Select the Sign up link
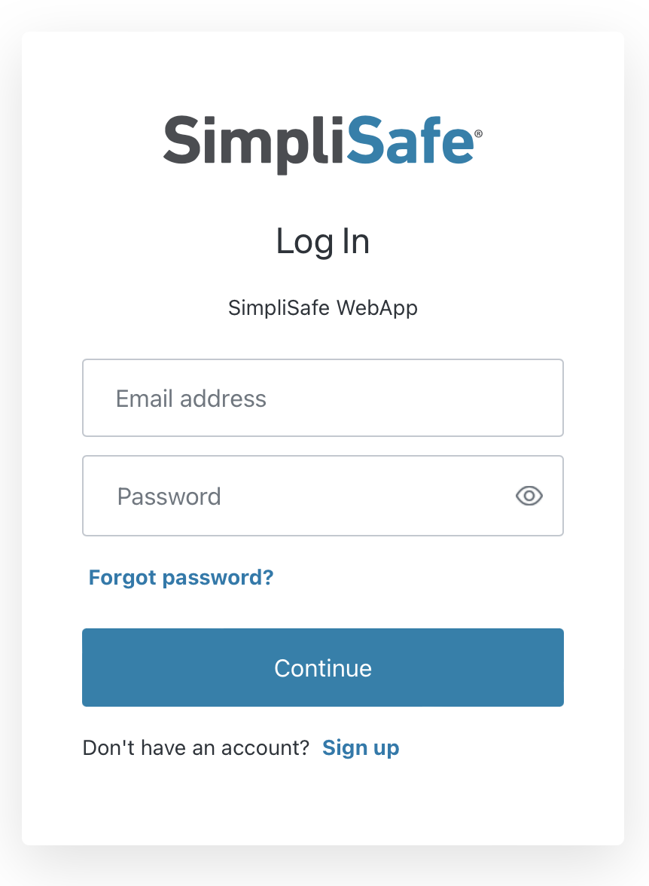This screenshot has width=649, height=886. pyautogui.click(x=361, y=747)
